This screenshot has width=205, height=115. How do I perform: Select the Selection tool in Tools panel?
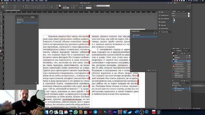pos(1,12)
